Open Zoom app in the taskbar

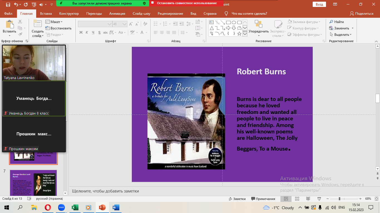coord(61,207)
